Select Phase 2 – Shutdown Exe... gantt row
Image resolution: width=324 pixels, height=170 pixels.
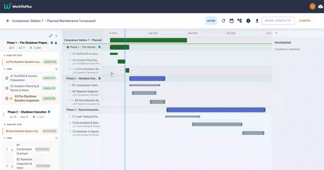[83, 78]
